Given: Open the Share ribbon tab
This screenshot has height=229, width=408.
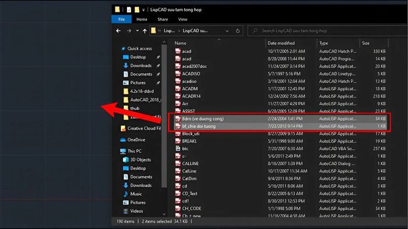Looking at the screenshot, I should [163, 19].
